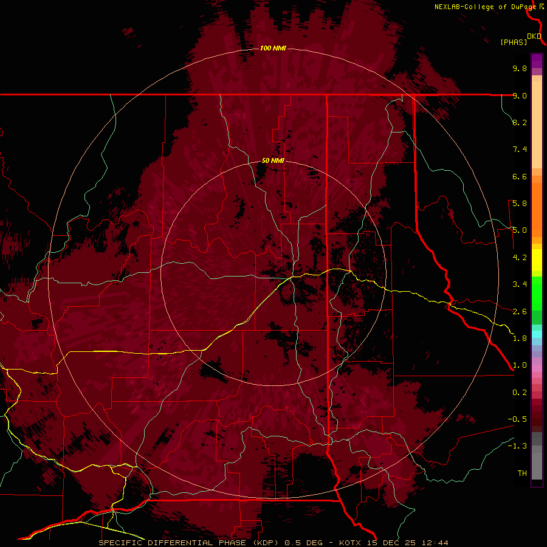Click the -1.3 scale label
The height and width of the screenshot is (547, 547).
tap(517, 446)
